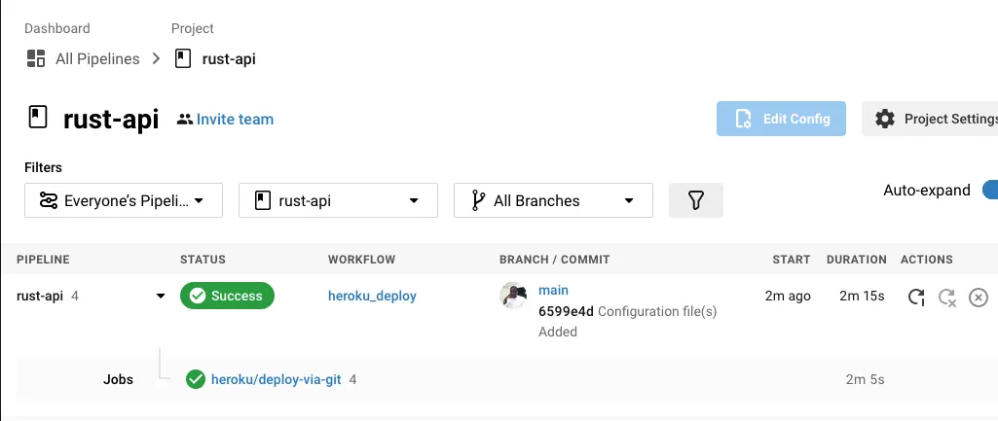Open the heroku_deploy workflow link
The height and width of the screenshot is (421, 998).
click(x=372, y=296)
